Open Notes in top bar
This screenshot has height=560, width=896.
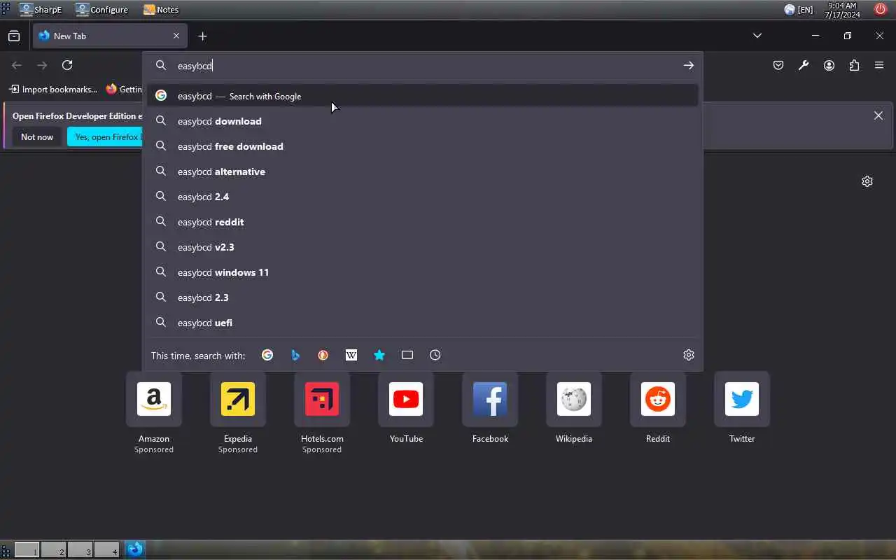pyautogui.click(x=161, y=9)
